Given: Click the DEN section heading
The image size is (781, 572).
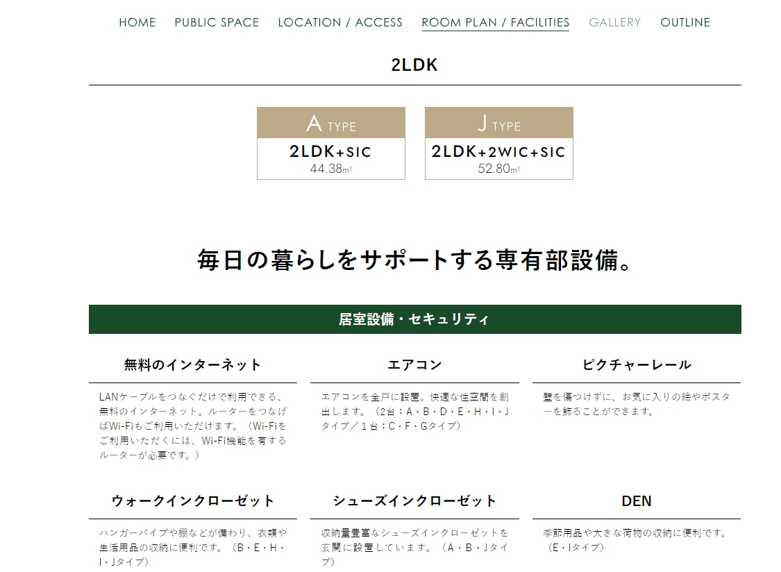Looking at the screenshot, I should (634, 500).
